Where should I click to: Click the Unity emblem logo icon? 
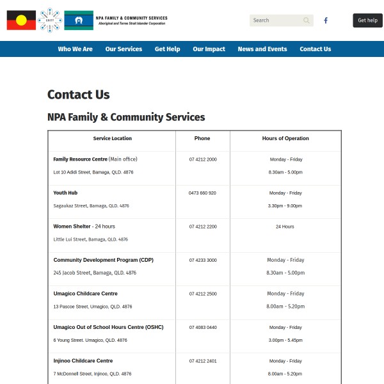pyautogui.click(x=50, y=20)
